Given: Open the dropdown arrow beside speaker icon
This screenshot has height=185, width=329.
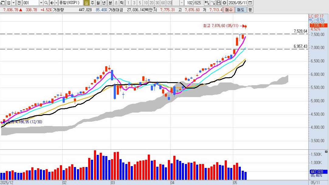Looking at the screenshot, I should tap(56, 3).
